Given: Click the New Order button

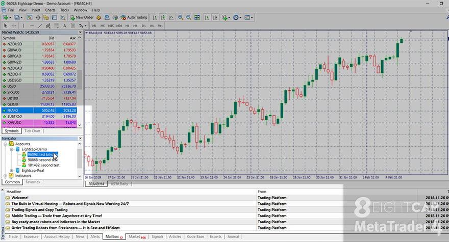Looking at the screenshot, I should click(82, 17).
